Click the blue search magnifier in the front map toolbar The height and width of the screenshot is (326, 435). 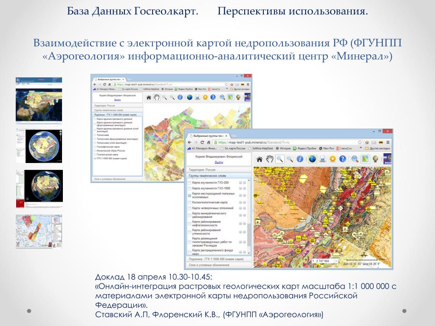coord(355,159)
